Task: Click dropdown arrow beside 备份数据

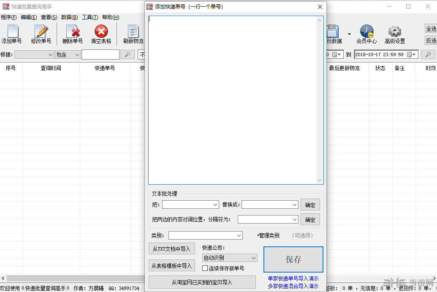Action: 349,34
